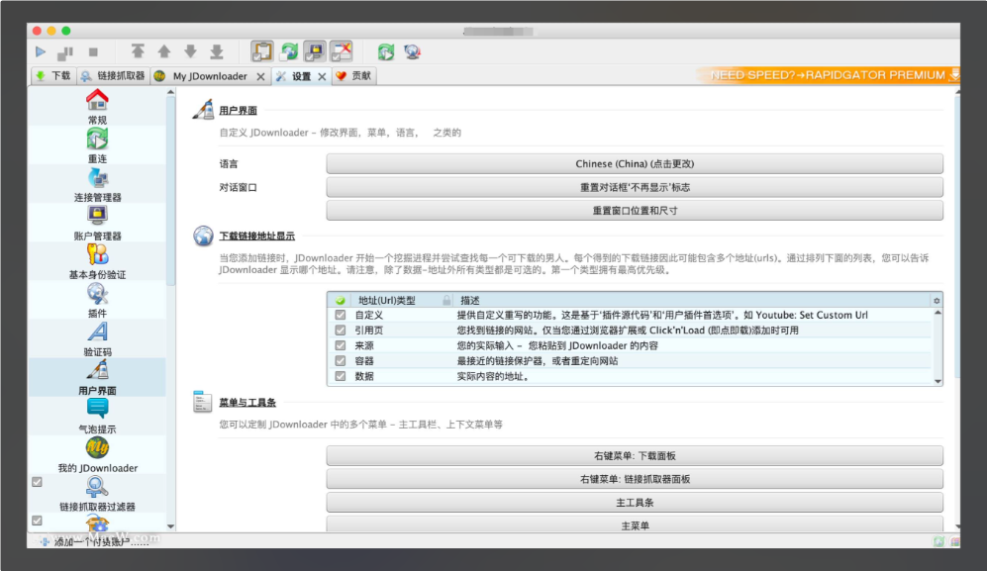Open 右键菜单: 链接抓取器面板 editor
This screenshot has height=571, width=987.
[635, 478]
